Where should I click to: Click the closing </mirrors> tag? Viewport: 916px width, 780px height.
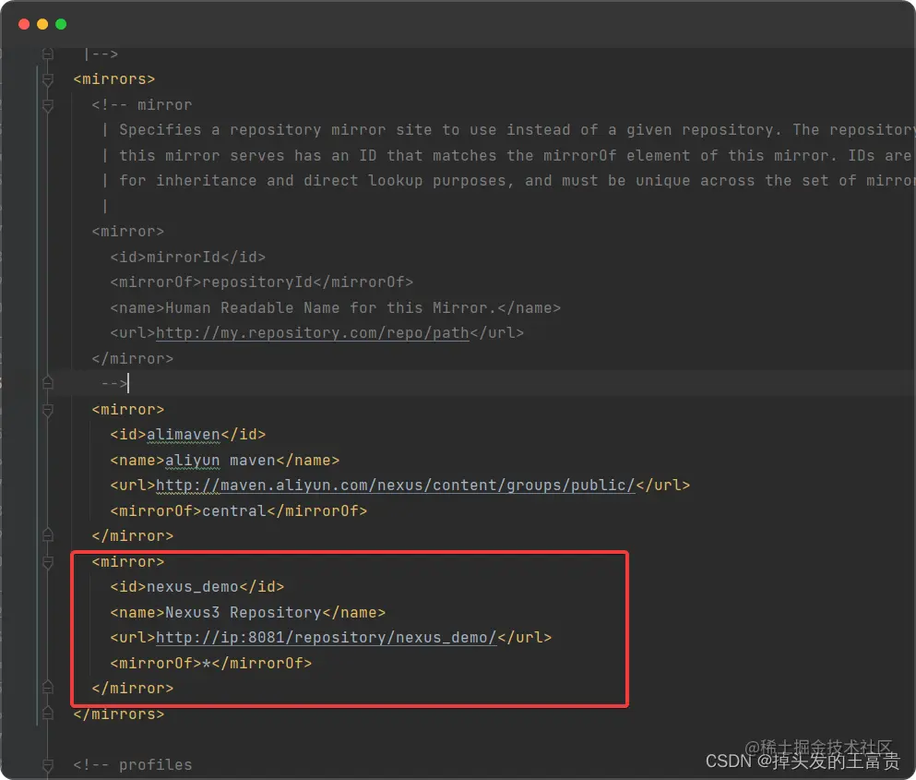point(119,714)
